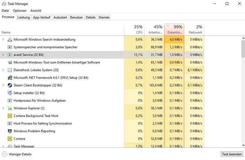Click the scrollbar up arrow in process list
Screen dimensions: 245x160
coord(243,38)
